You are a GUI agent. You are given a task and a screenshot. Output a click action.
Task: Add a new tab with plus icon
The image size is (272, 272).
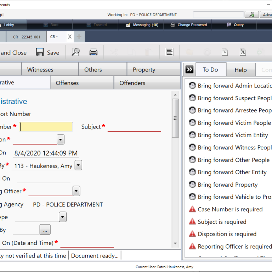(x=79, y=36)
